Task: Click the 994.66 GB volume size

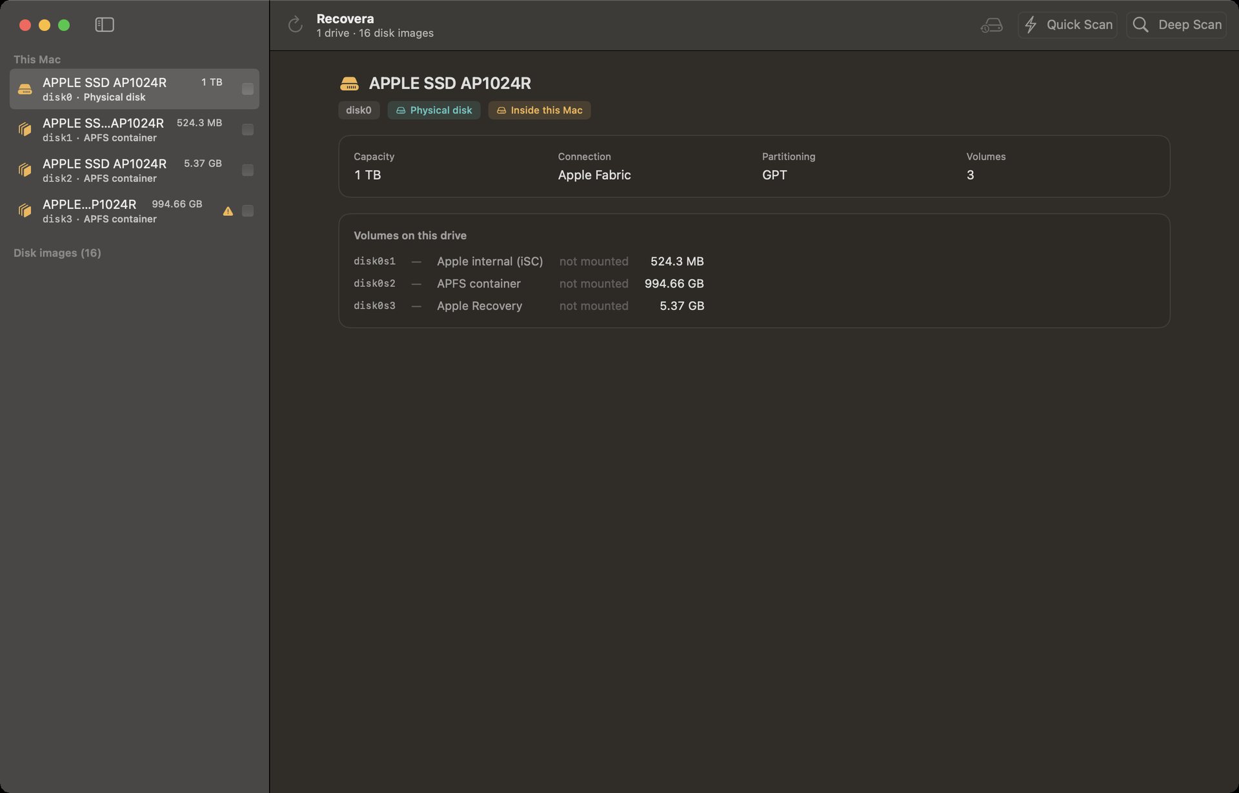Action: click(674, 284)
